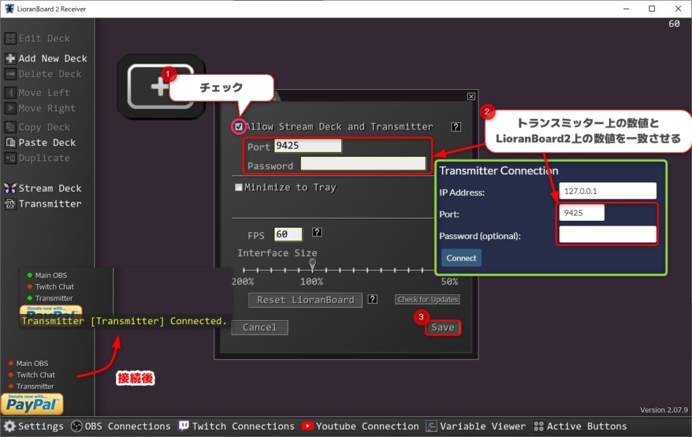This screenshot has width=692, height=437.
Task: Open the OBS Connections menu
Action: pos(121,426)
